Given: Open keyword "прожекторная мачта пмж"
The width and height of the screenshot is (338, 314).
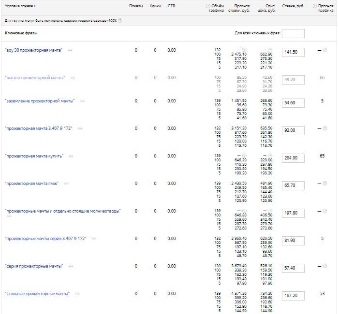Looking at the screenshot, I should [32, 184].
